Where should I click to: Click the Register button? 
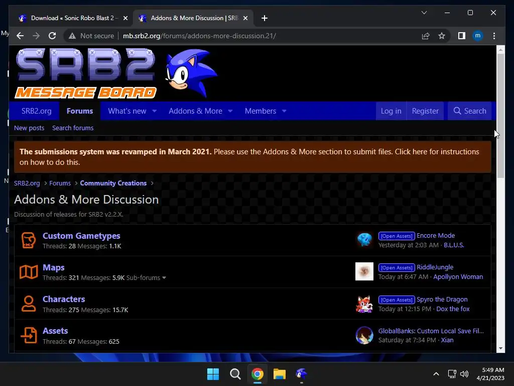point(425,111)
